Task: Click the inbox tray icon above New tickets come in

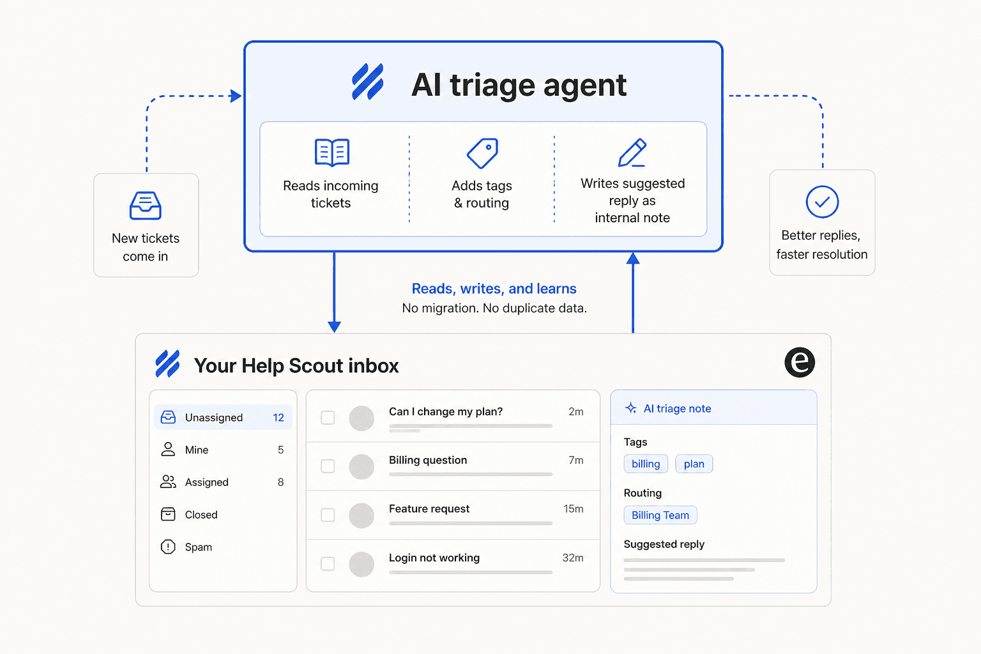Action: [146, 206]
